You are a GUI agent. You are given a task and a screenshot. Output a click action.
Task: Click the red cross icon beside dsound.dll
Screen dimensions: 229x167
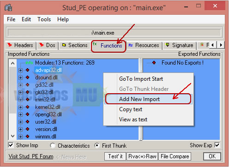[28, 77]
